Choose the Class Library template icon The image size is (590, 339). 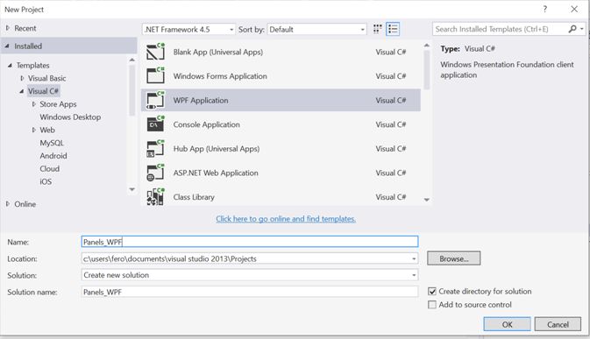tap(155, 197)
